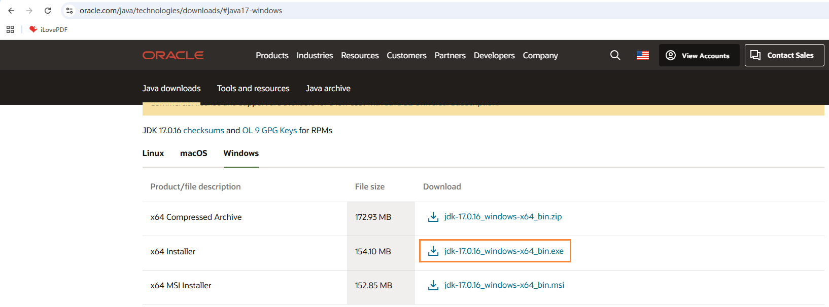The image size is (829, 307).
Task: Open the Java archive link
Action: point(328,88)
